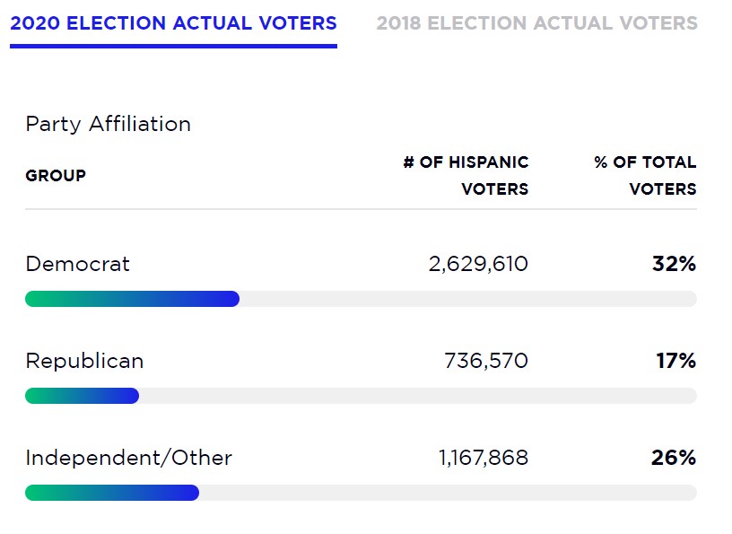Click the Independent/Other count 1,167,868
732x534 pixels.
point(484,458)
